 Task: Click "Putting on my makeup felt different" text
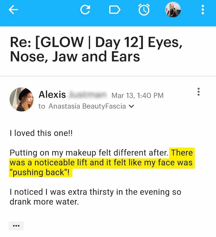(x=89, y=153)
